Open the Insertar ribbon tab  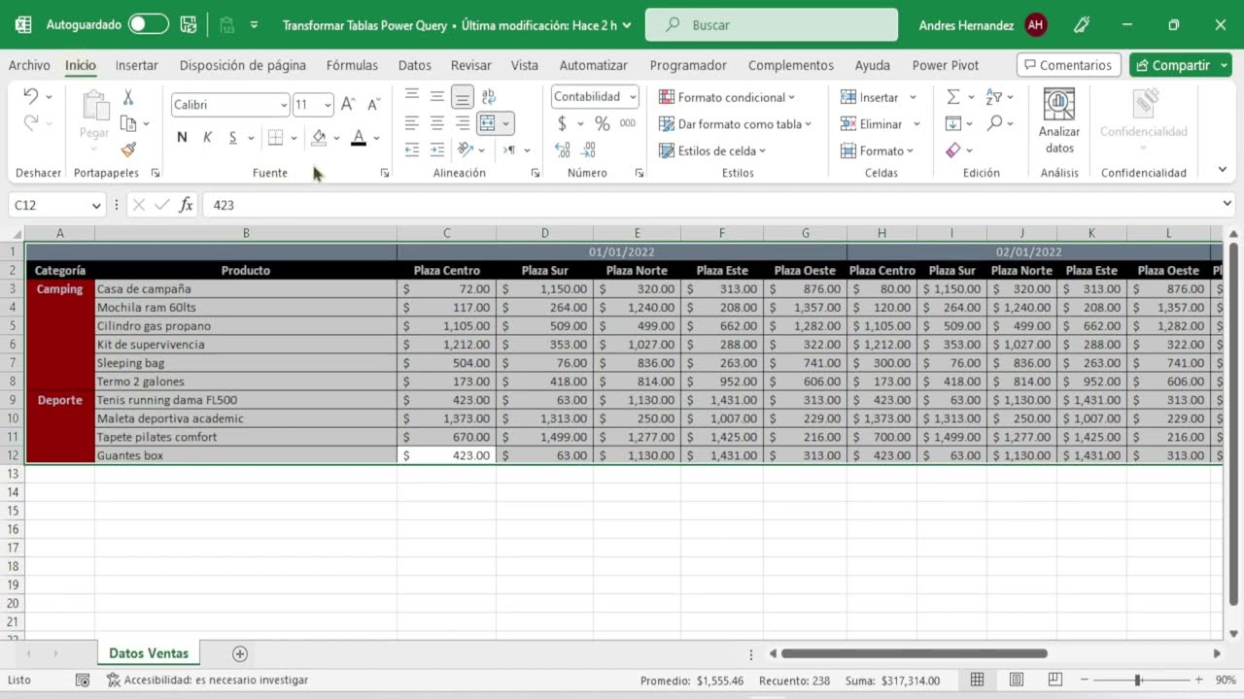point(136,65)
